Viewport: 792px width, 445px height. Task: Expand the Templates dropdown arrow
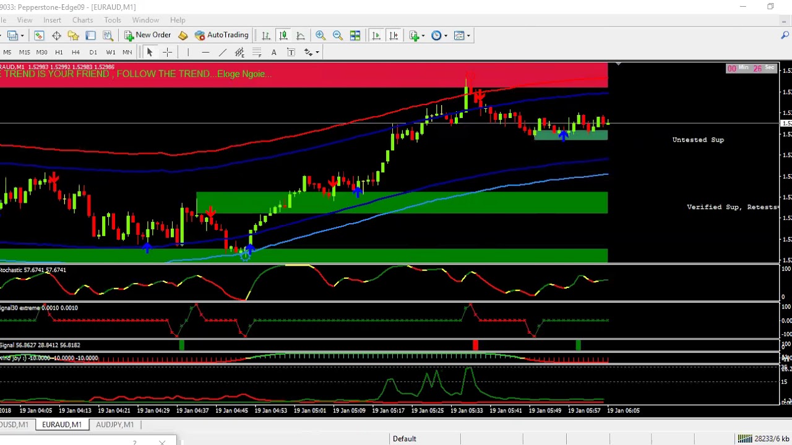click(468, 35)
